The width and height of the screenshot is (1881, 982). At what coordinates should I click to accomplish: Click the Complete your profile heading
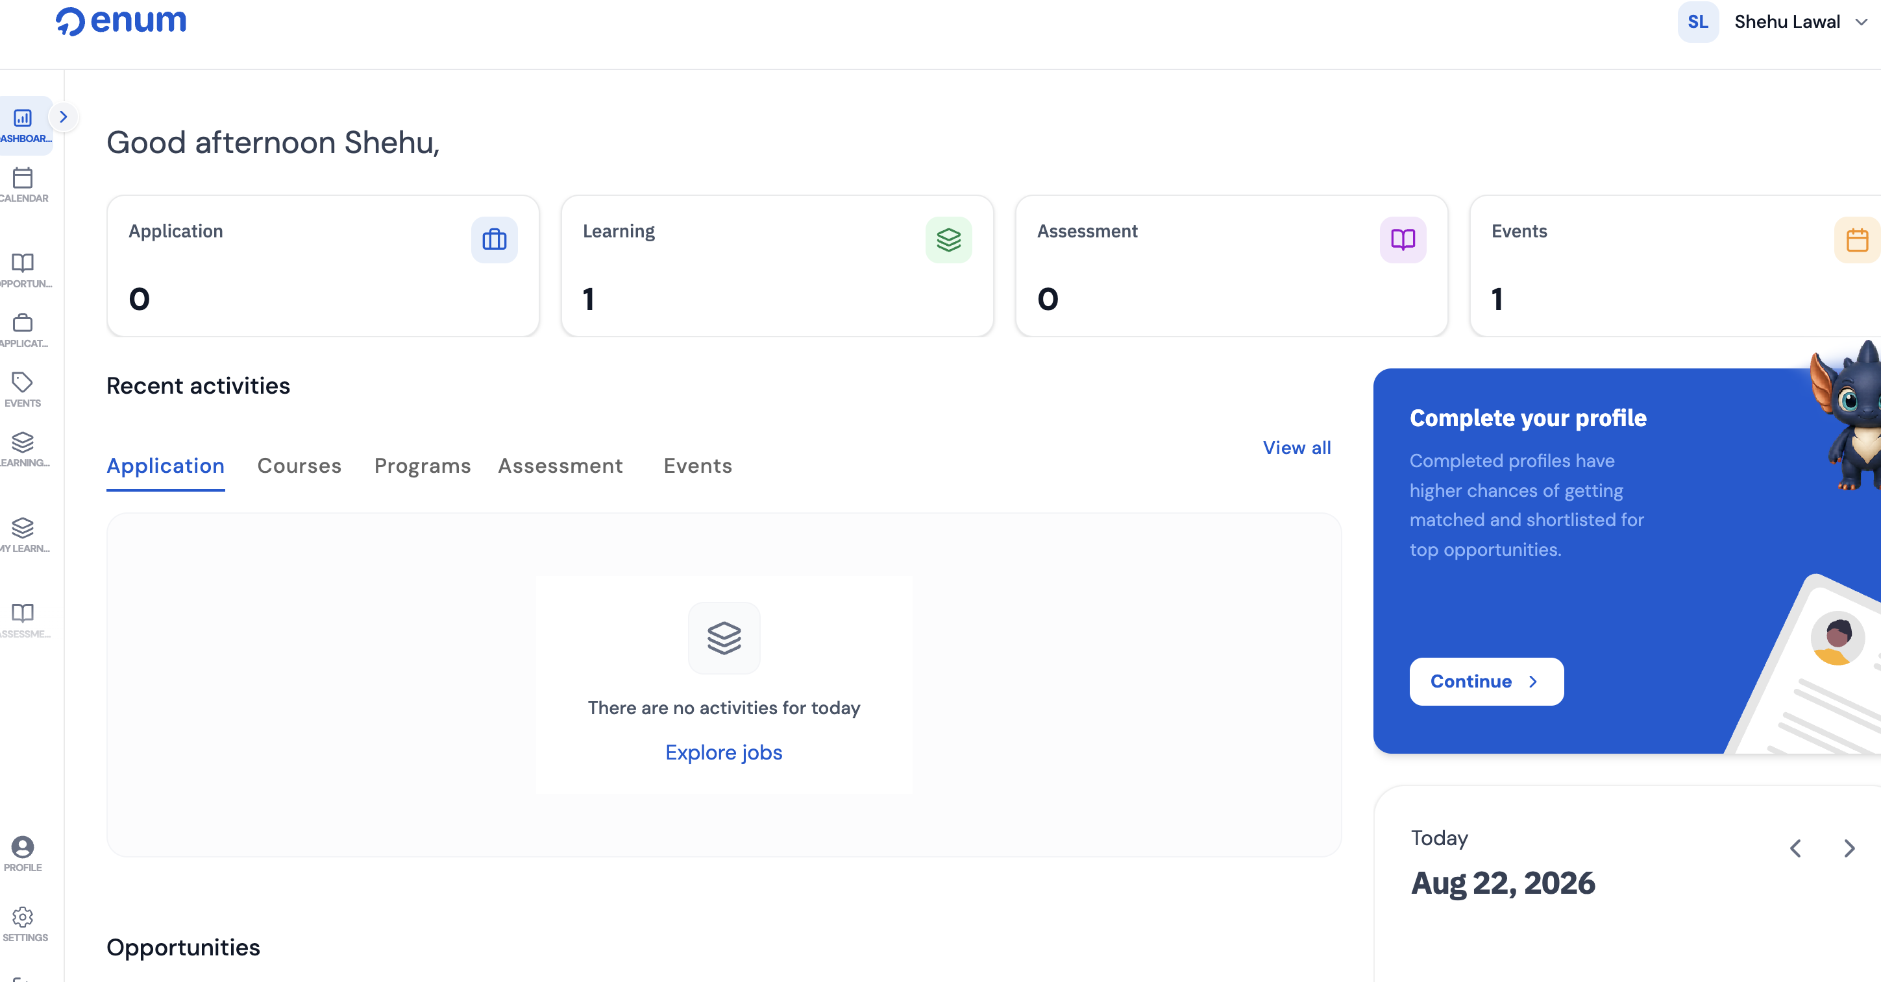(x=1528, y=418)
